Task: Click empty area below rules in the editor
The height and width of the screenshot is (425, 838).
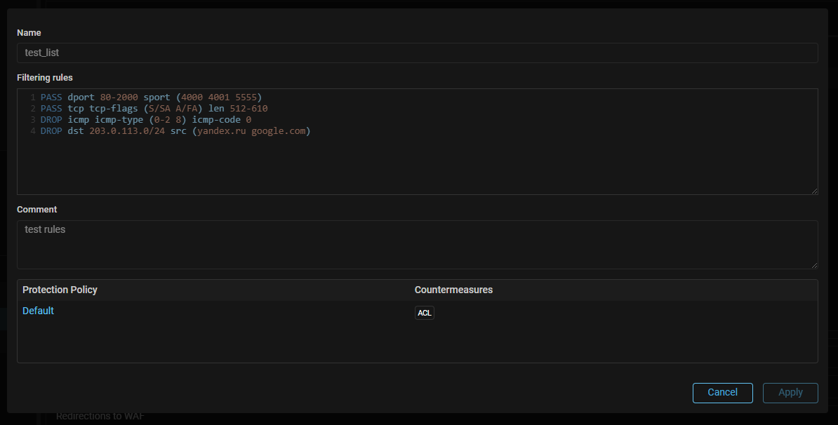Action: point(417,165)
